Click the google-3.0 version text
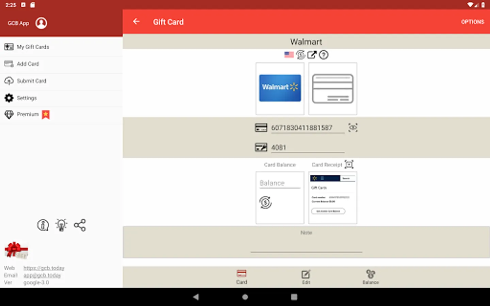This screenshot has width=490, height=306. click(36, 283)
